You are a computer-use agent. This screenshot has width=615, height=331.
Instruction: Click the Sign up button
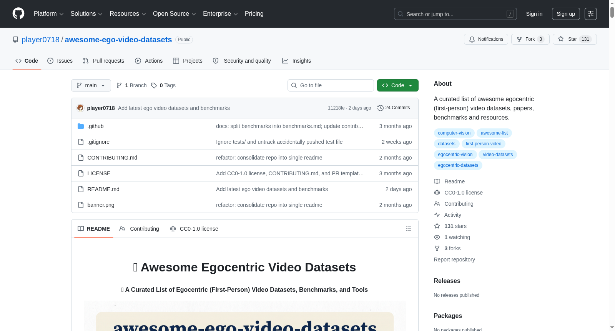tap(566, 14)
